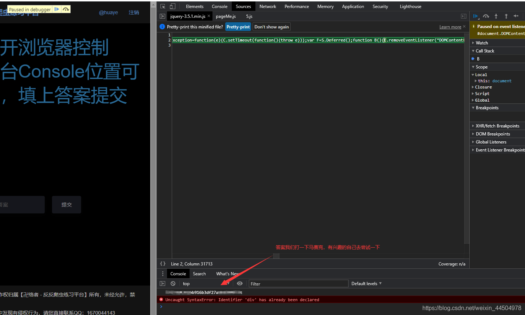Image resolution: width=525 pixels, height=315 pixels.
Task: Focus the console Filter field
Action: tap(298, 284)
